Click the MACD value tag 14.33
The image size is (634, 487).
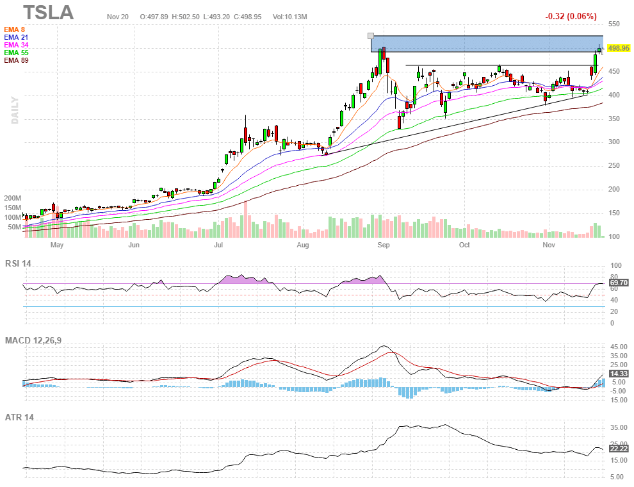point(619,374)
